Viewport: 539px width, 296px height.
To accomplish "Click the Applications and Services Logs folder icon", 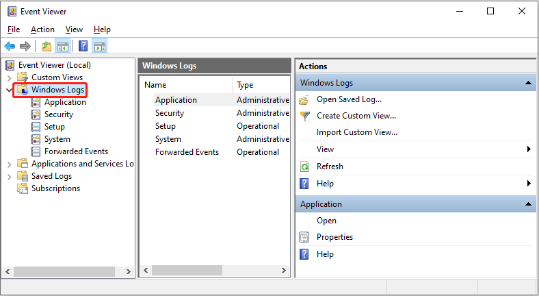I will point(23,164).
